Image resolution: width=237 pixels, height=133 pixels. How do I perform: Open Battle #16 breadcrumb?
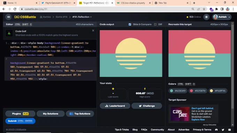61,17
